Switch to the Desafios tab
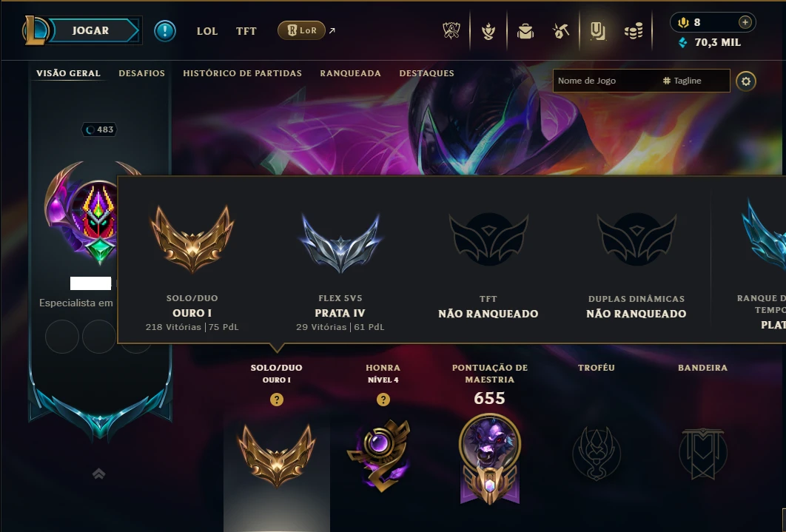This screenshot has height=532, width=786. [142, 73]
